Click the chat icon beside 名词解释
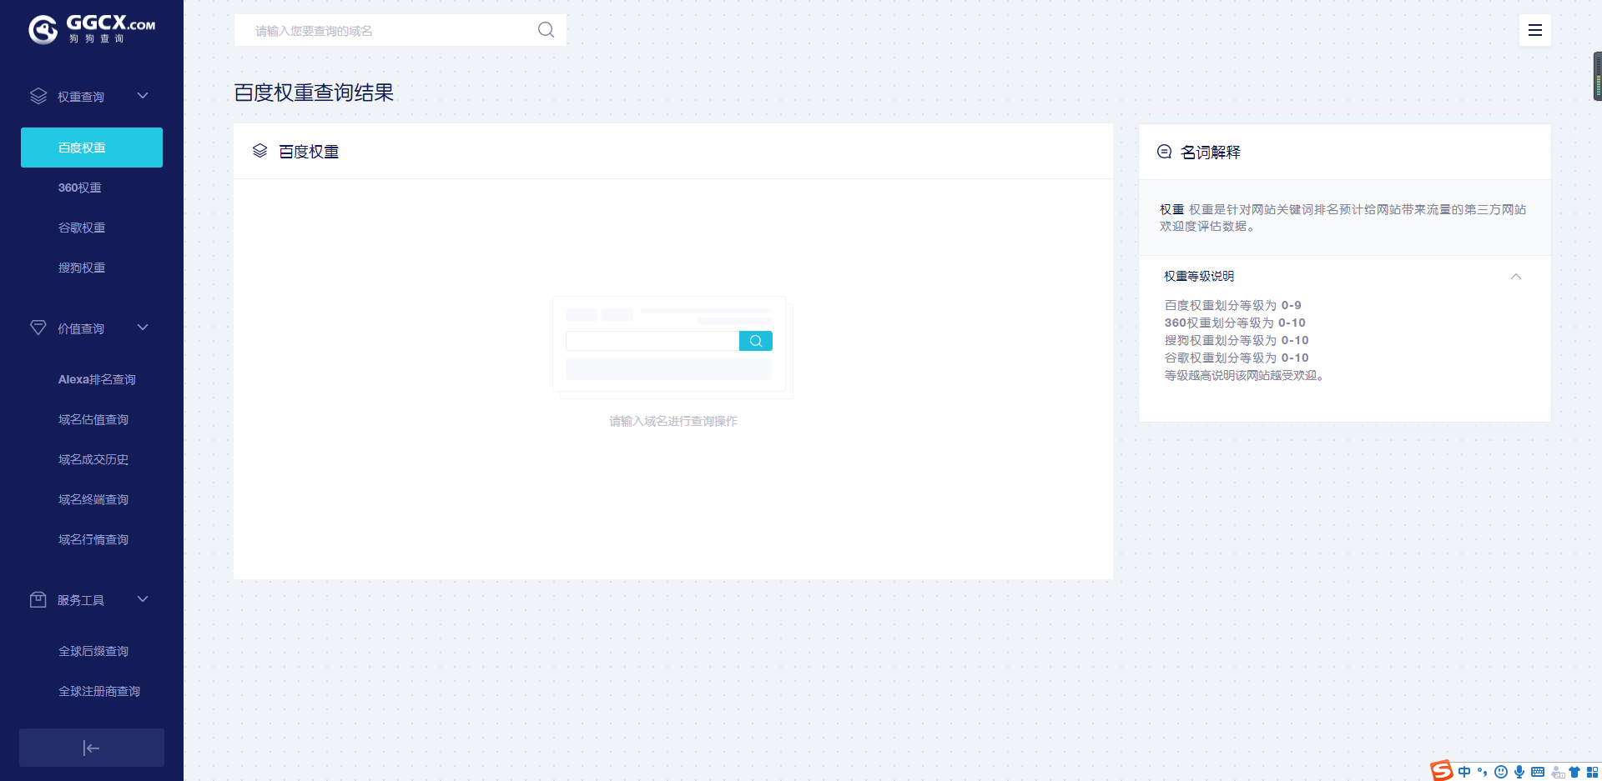The height and width of the screenshot is (781, 1602). pyautogui.click(x=1164, y=152)
